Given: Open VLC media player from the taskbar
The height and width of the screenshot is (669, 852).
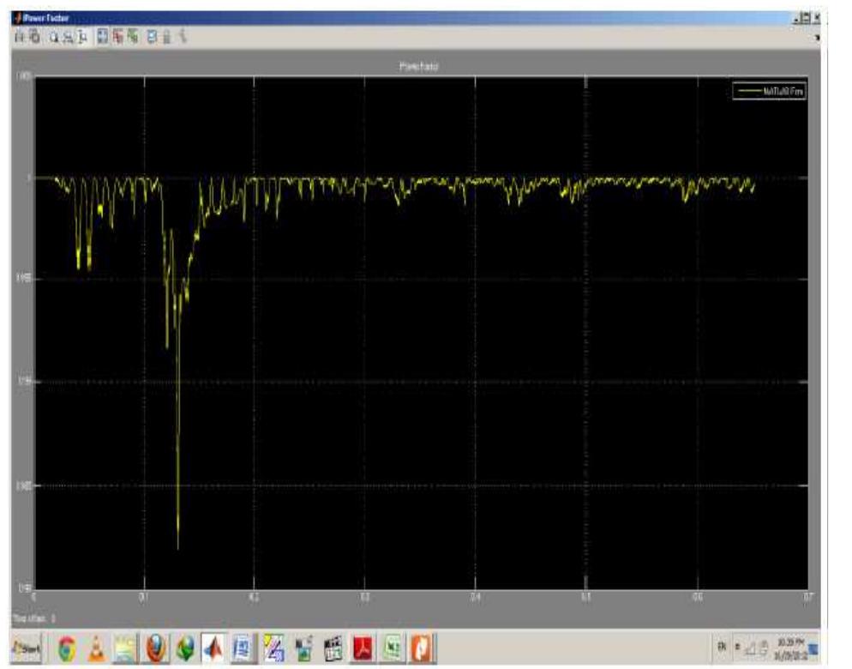Looking at the screenshot, I should pos(97,648).
